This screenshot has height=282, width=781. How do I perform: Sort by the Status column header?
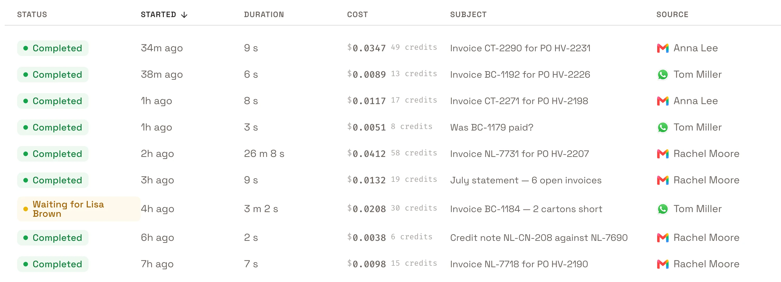[x=32, y=15]
